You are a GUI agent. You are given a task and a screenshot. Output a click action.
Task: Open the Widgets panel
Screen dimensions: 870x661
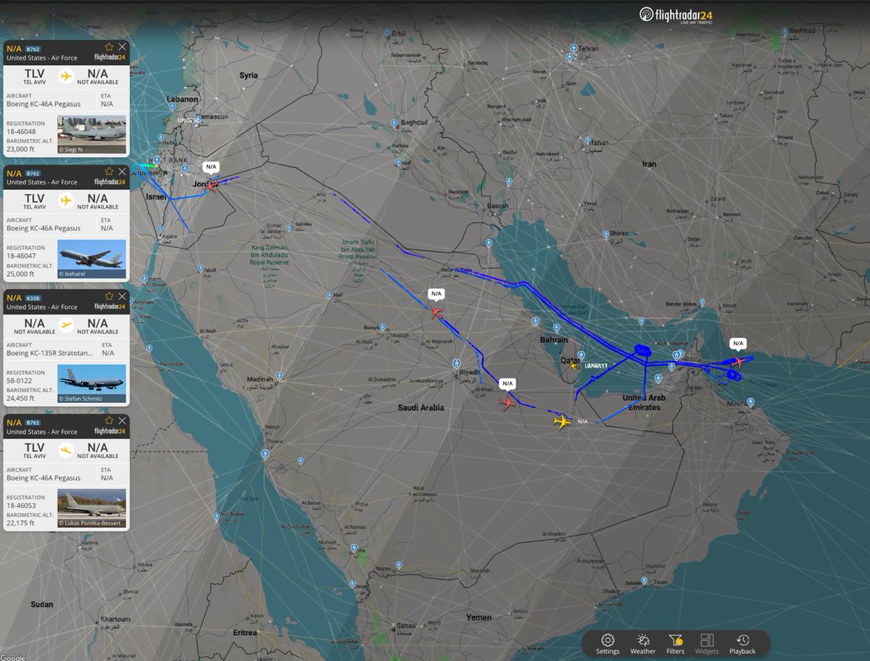pyautogui.click(x=707, y=644)
